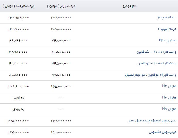Click the --- market price for هاوال H۶
178x138 pixels.
61,98
